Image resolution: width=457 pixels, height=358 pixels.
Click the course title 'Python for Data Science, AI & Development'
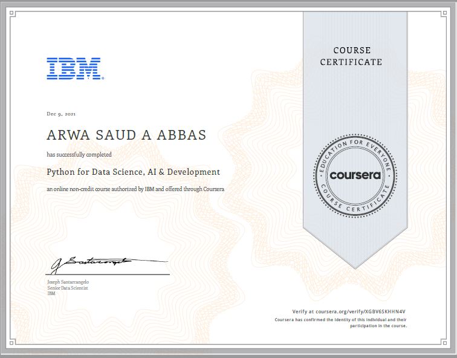tap(133, 172)
